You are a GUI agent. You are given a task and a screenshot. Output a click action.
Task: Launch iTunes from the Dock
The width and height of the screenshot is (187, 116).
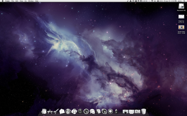[x=74, y=111]
